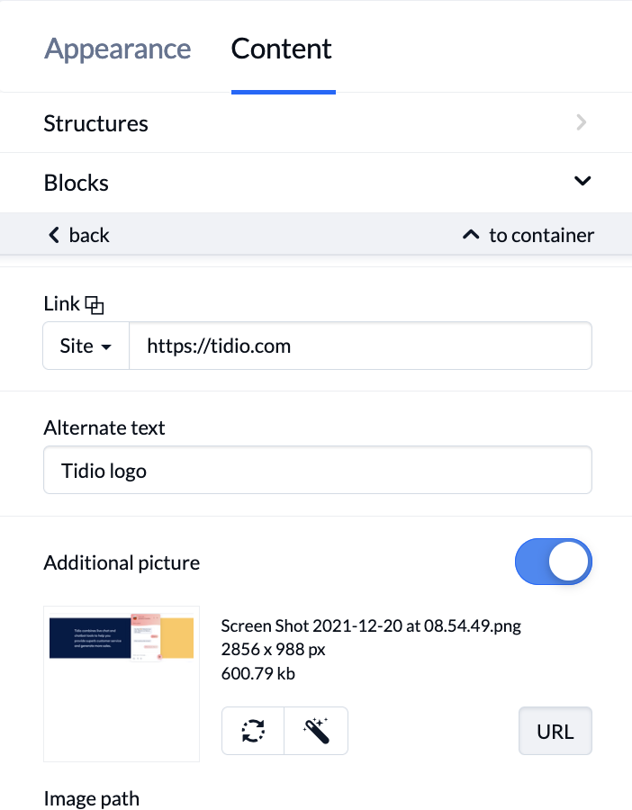The width and height of the screenshot is (632, 810).
Task: Focus the Alternate text Tidio logo field
Action: pos(318,470)
